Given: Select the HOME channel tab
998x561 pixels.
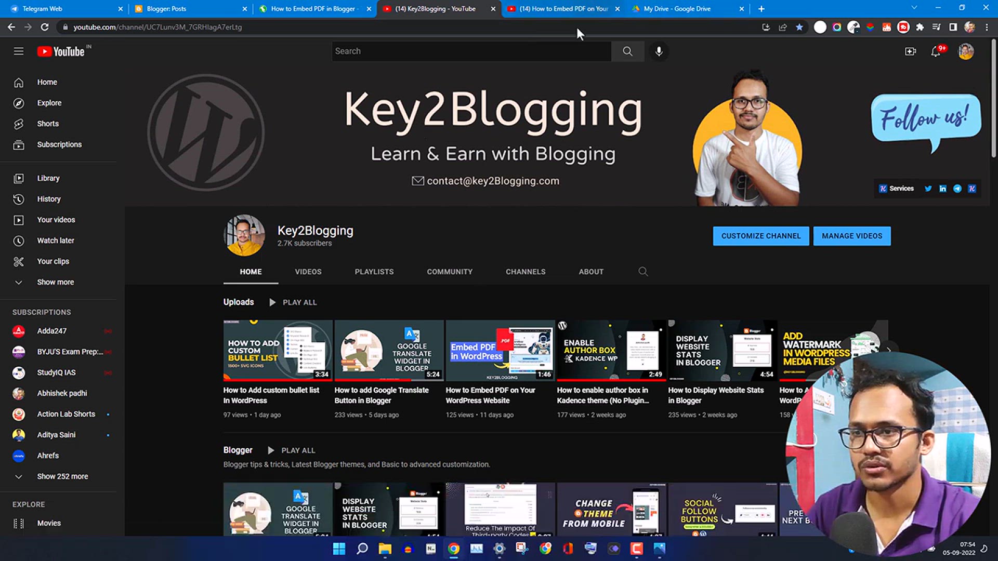Looking at the screenshot, I should coord(251,271).
